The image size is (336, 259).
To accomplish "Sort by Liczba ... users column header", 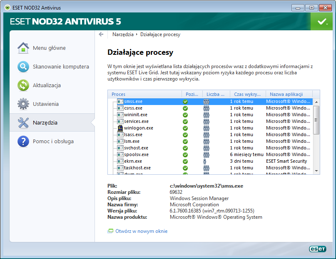I will (x=216, y=94).
